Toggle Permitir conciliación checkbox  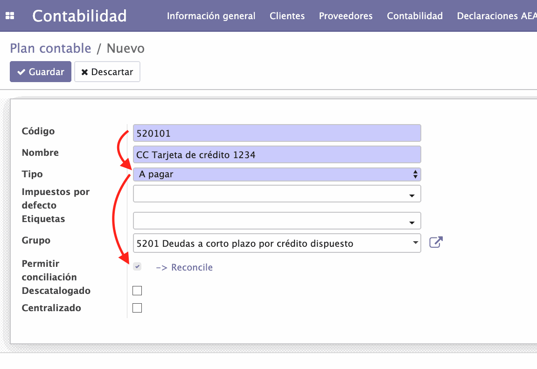(x=137, y=266)
